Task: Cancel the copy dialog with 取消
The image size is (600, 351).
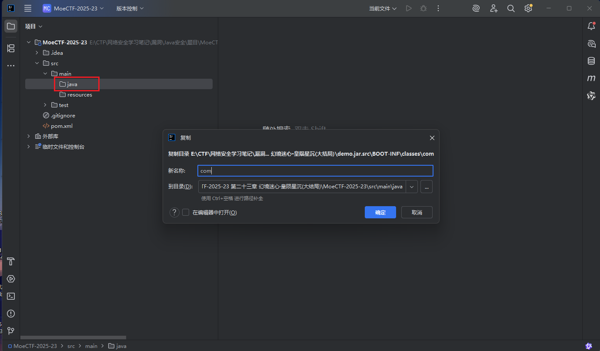Action: 417,212
